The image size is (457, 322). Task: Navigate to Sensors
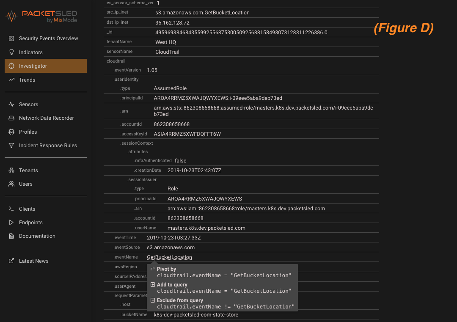coord(29,105)
